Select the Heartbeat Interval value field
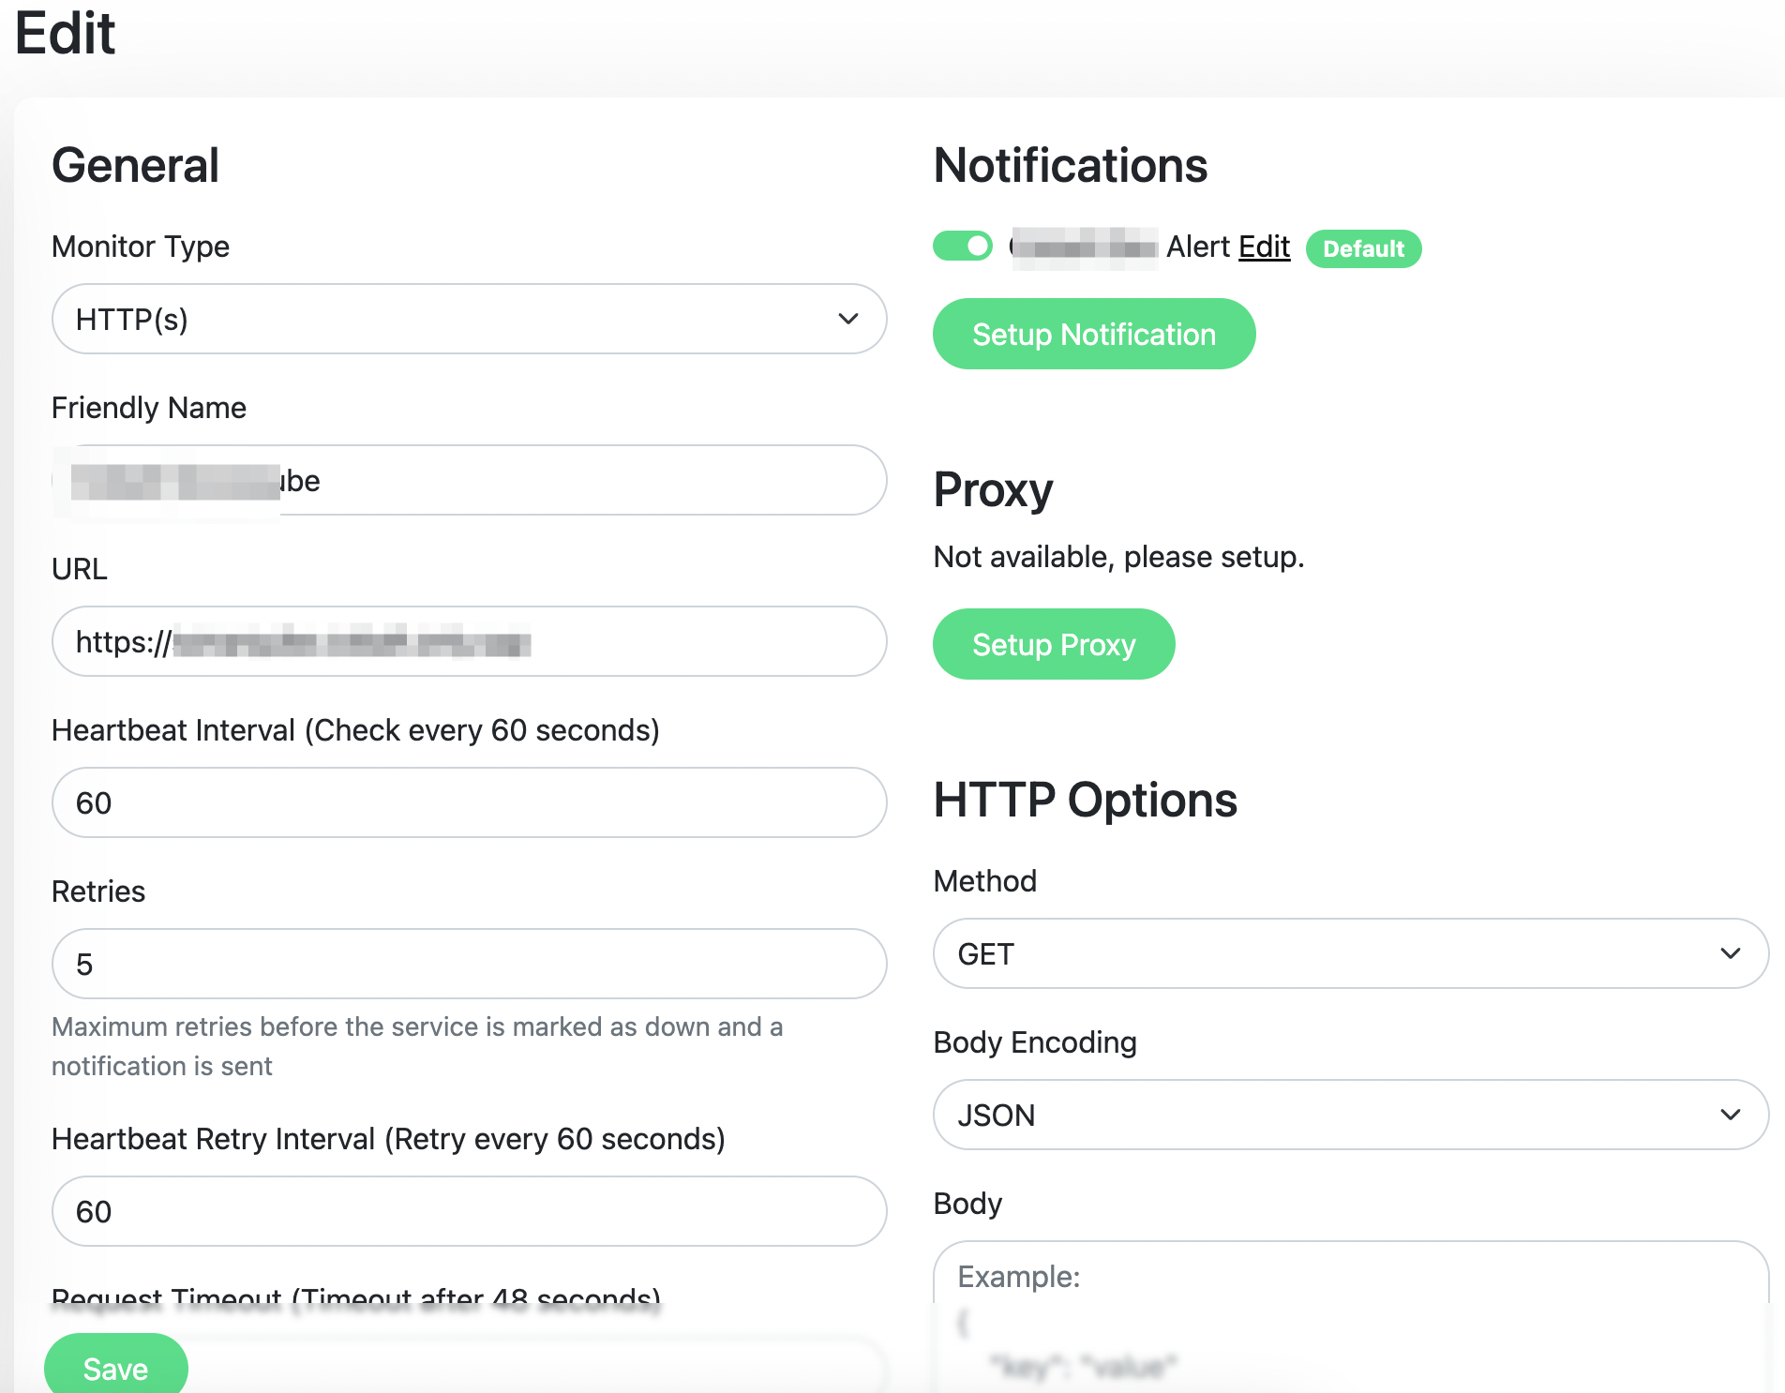This screenshot has width=1785, height=1393. (x=468, y=802)
